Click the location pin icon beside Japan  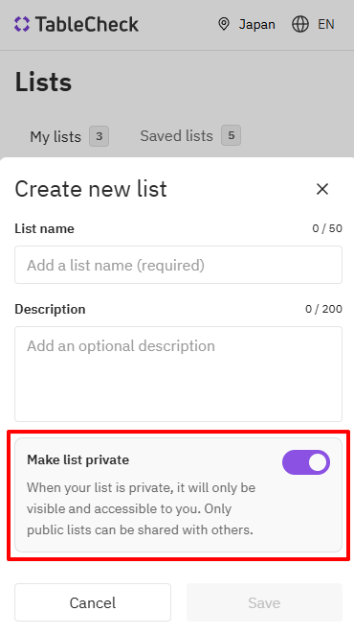[224, 24]
